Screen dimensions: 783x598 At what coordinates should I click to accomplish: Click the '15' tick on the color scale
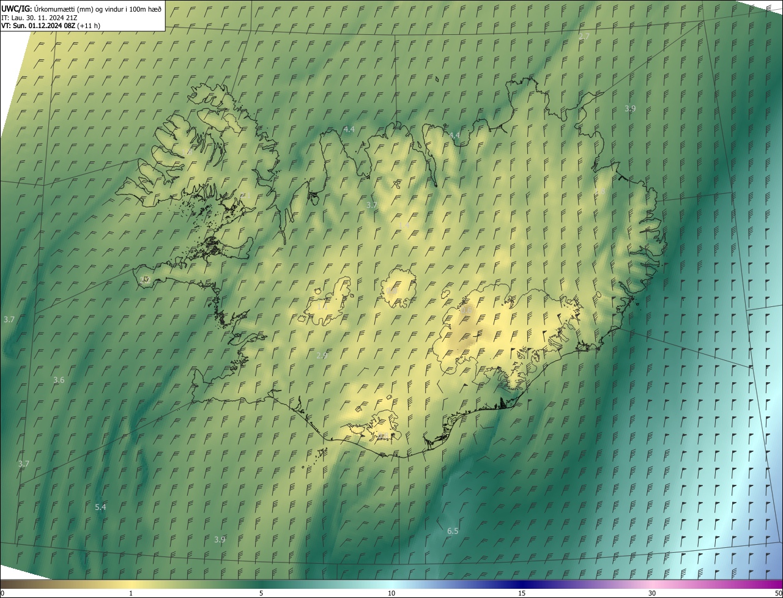[x=522, y=593]
